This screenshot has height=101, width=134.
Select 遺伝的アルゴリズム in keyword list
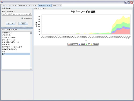[x=16, y=49]
